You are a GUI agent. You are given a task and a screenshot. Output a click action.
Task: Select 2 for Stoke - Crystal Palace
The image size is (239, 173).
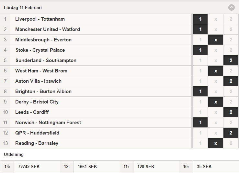[231, 50]
